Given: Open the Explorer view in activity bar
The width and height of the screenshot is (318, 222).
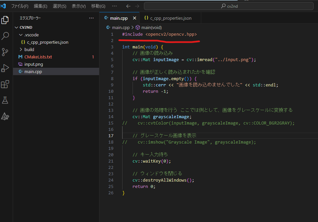Looking at the screenshot, I should [x=5, y=20].
